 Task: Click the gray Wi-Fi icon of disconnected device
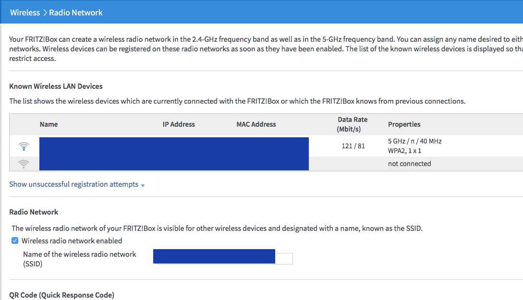[24, 164]
